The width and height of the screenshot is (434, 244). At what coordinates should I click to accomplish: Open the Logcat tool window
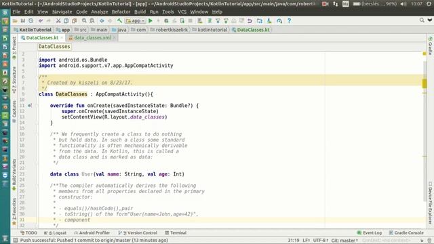56,232
